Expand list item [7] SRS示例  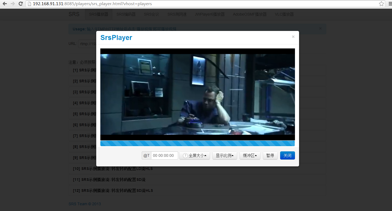click(x=83, y=136)
